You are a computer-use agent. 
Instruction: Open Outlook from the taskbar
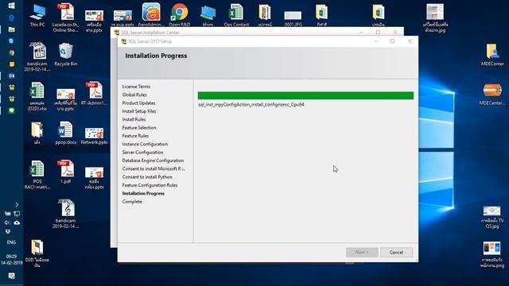click(x=11, y=75)
